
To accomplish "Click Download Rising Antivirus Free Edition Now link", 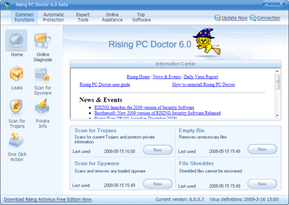I will tap(48, 199).
